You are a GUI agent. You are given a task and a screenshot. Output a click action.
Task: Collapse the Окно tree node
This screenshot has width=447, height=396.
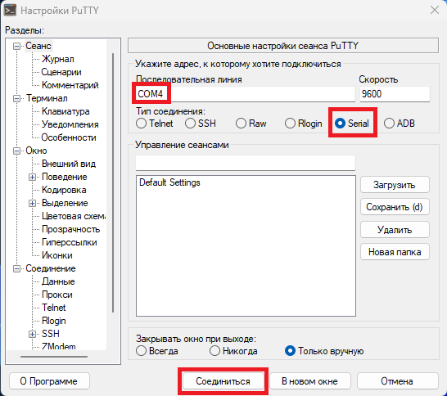point(17,151)
